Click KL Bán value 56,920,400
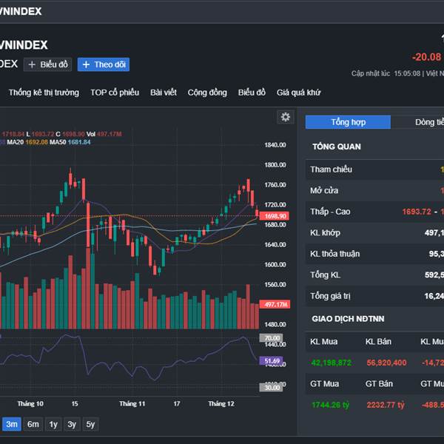444x444 pixels. coord(386,363)
